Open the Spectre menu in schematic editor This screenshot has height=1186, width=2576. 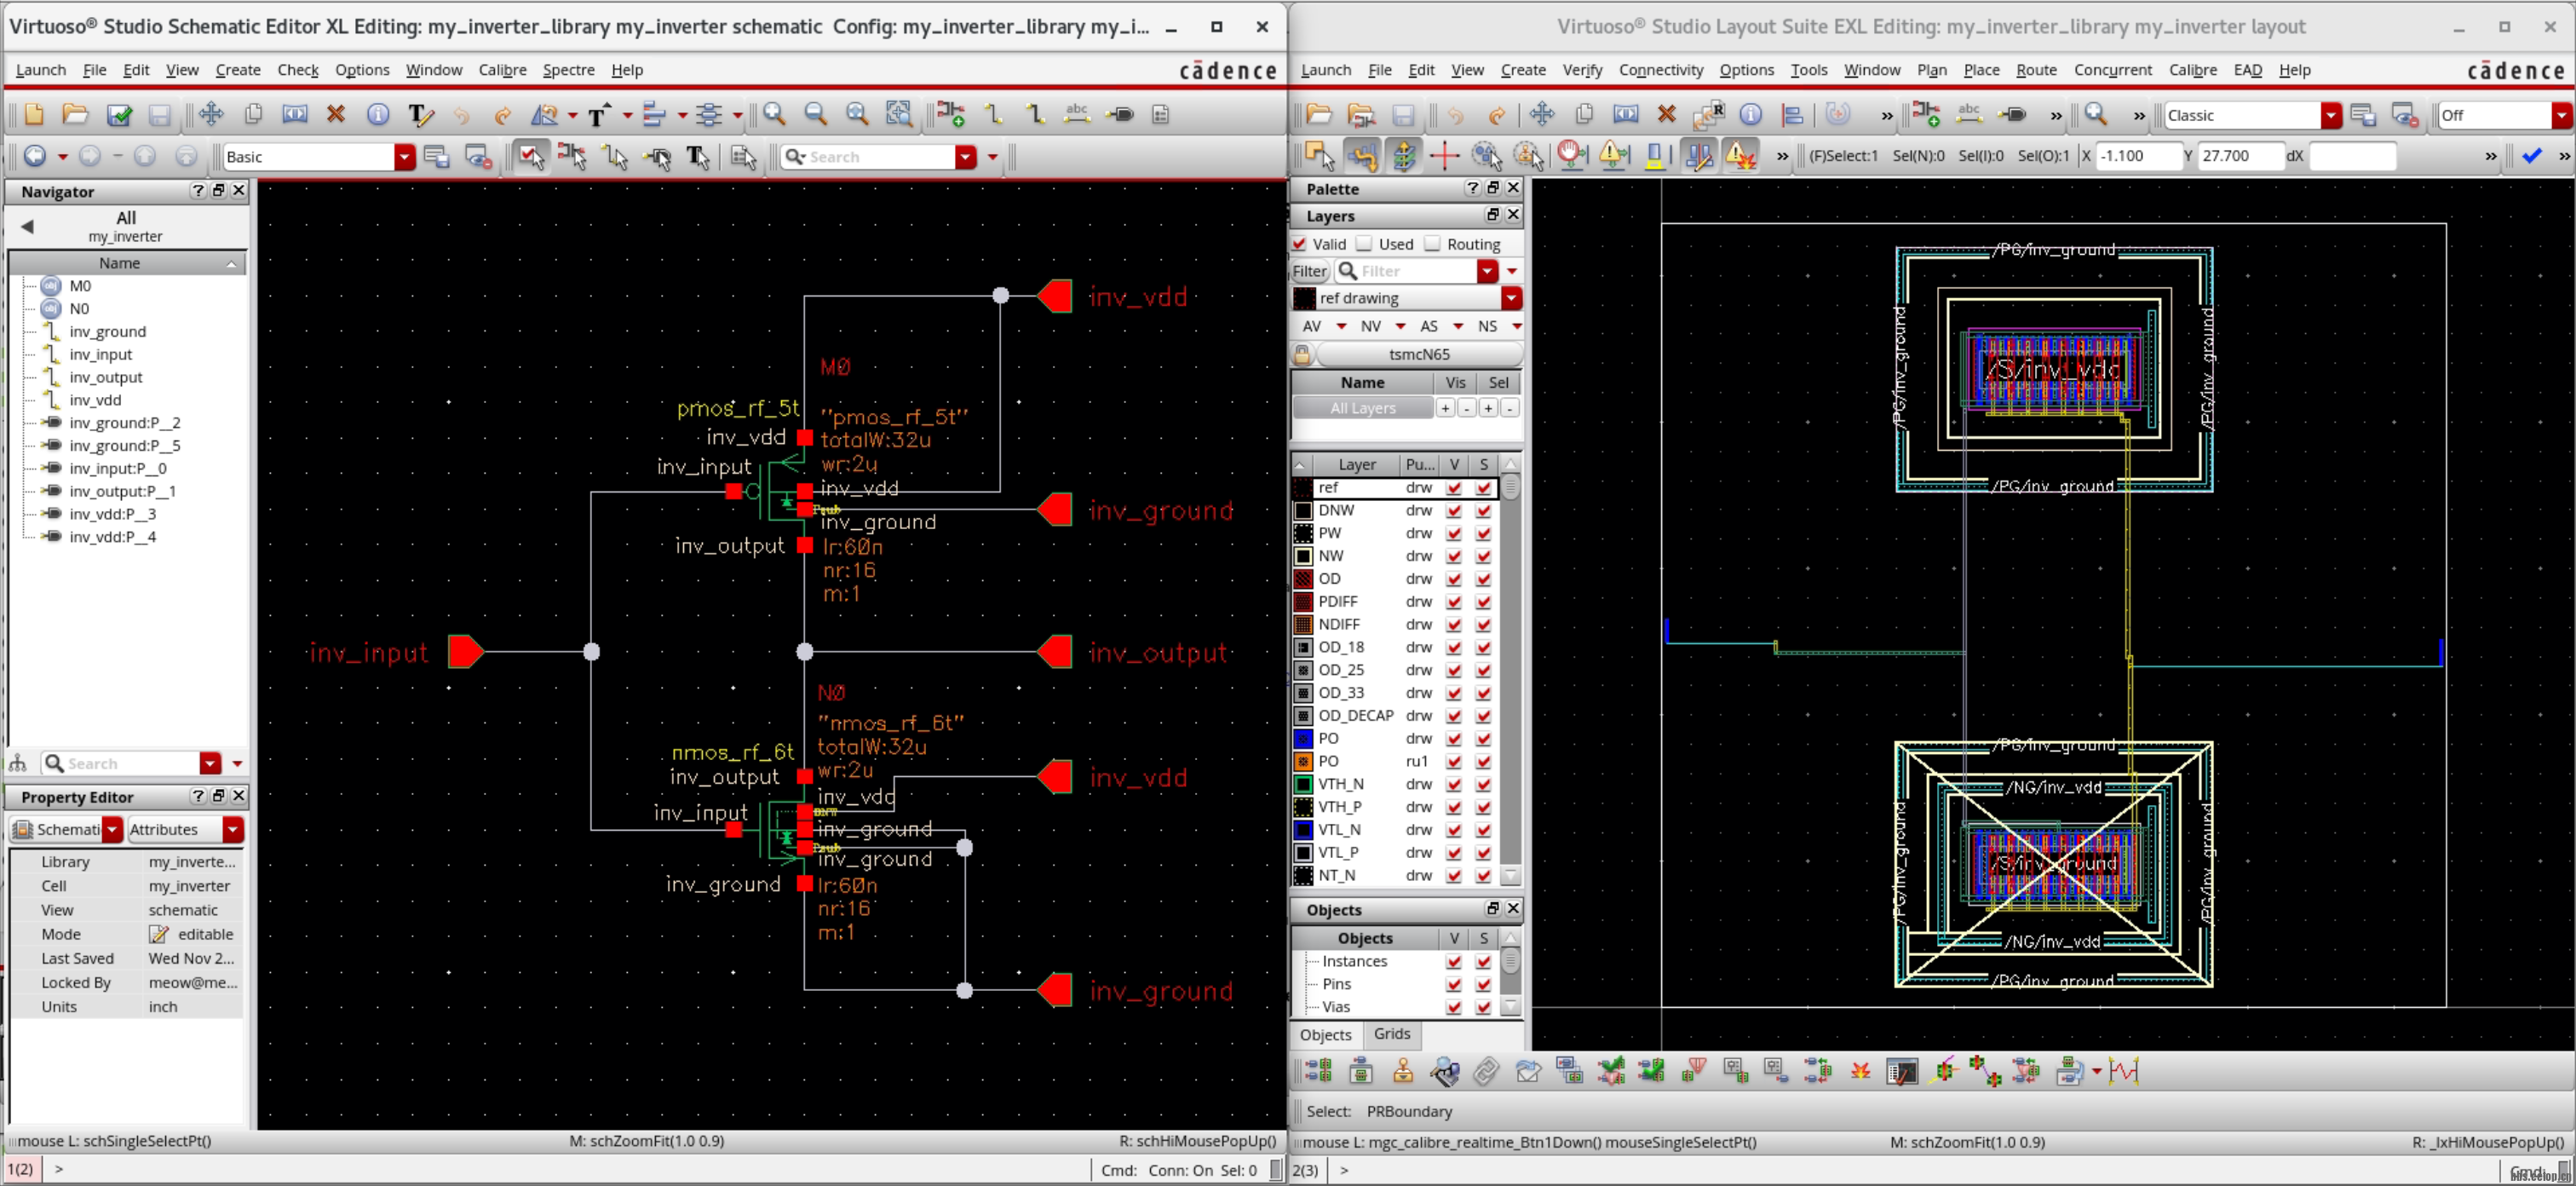[568, 70]
